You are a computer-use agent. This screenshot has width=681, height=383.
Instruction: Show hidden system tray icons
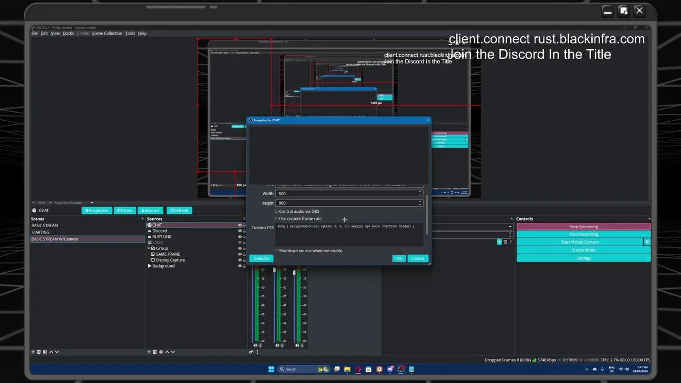point(586,369)
